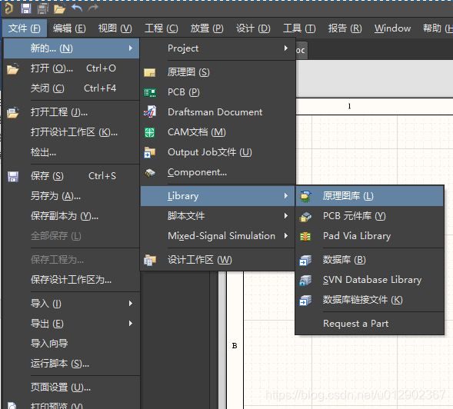Expand the 新的... (N) submenu
The image size is (453, 409).
click(x=72, y=48)
